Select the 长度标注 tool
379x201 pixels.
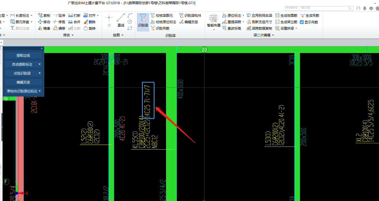click(x=20, y=15)
